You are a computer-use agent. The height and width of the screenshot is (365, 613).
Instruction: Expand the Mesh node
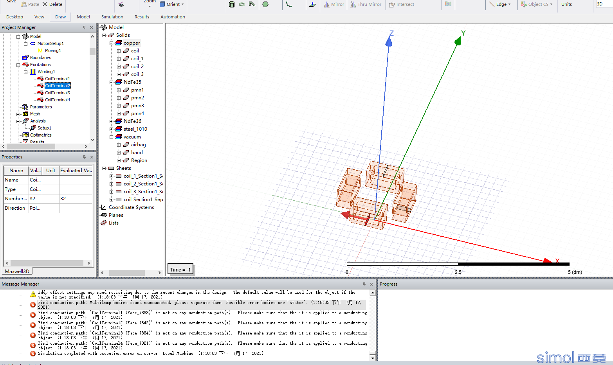click(x=18, y=114)
